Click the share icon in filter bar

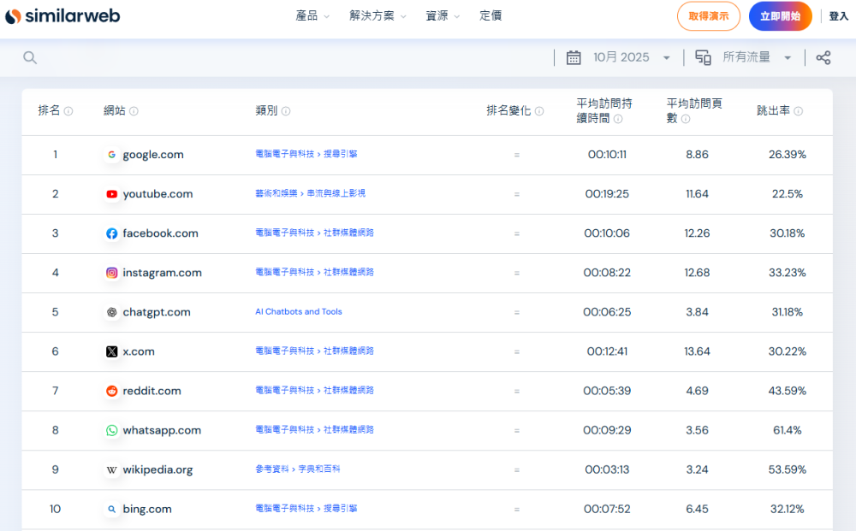point(823,57)
